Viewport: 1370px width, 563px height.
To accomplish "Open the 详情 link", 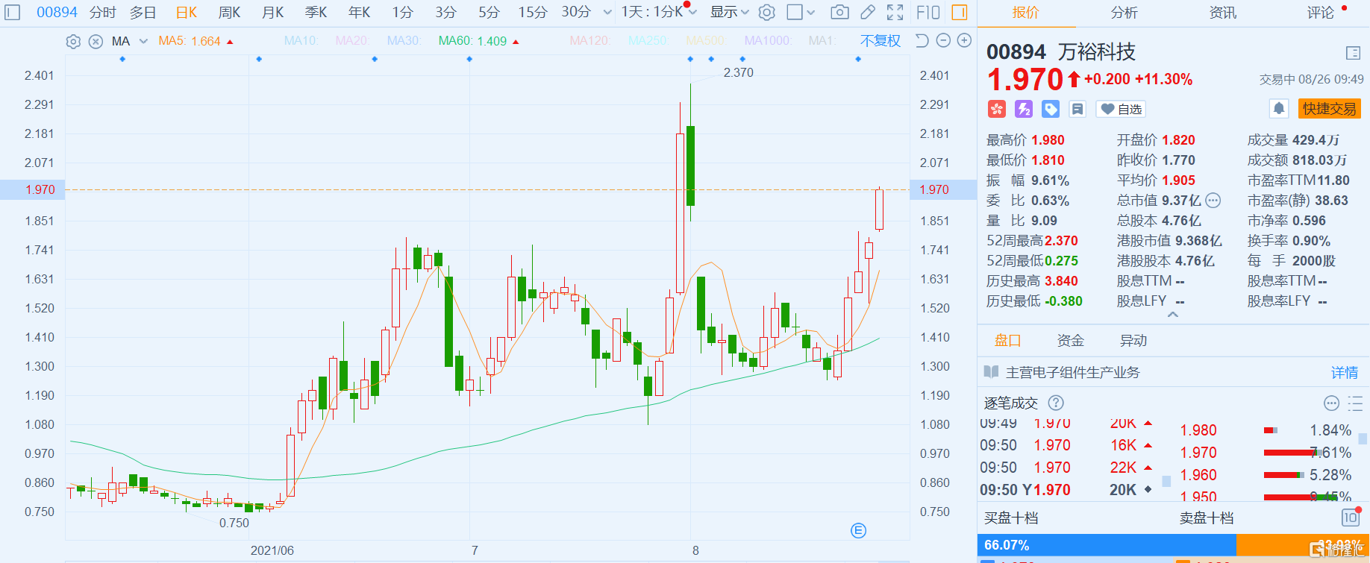I will click(x=1345, y=372).
